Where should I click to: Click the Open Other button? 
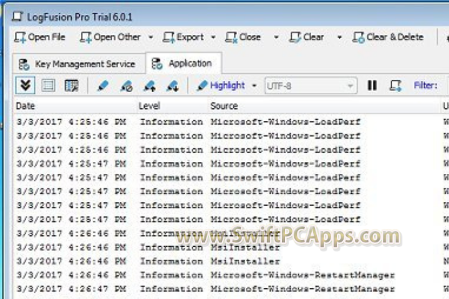[x=110, y=37]
